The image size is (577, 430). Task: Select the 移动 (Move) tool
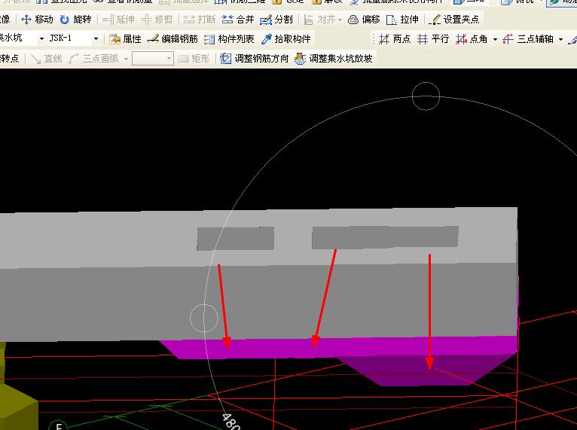(37, 19)
